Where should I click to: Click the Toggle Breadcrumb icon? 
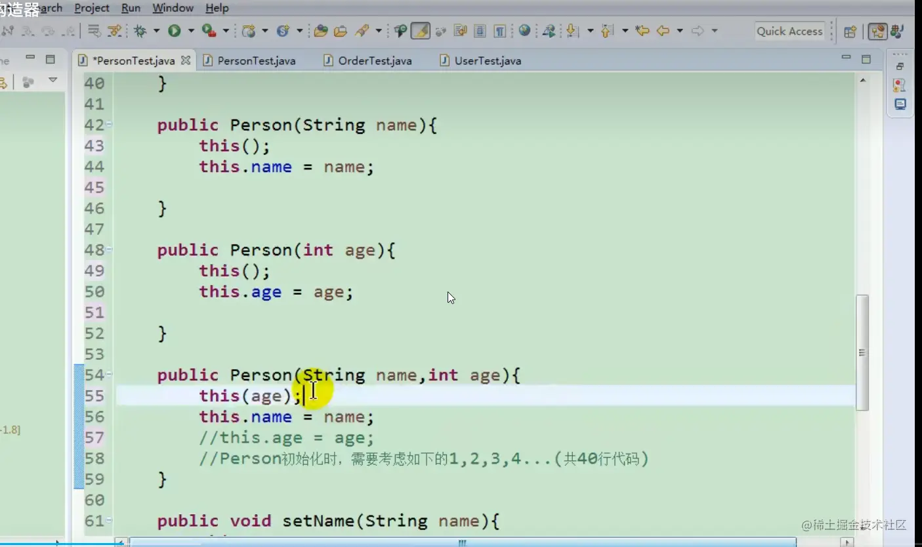coord(400,31)
